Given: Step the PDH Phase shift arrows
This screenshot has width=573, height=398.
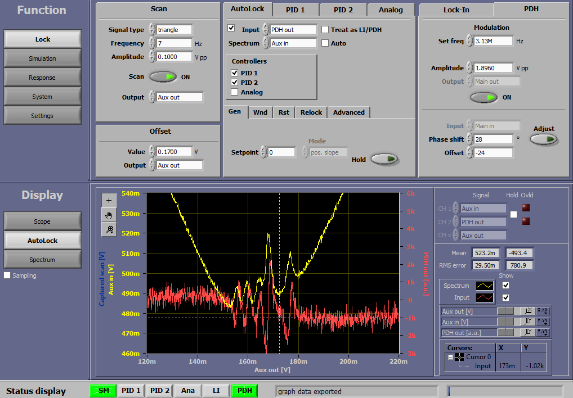Looking at the screenshot, I should pyautogui.click(x=469, y=139).
